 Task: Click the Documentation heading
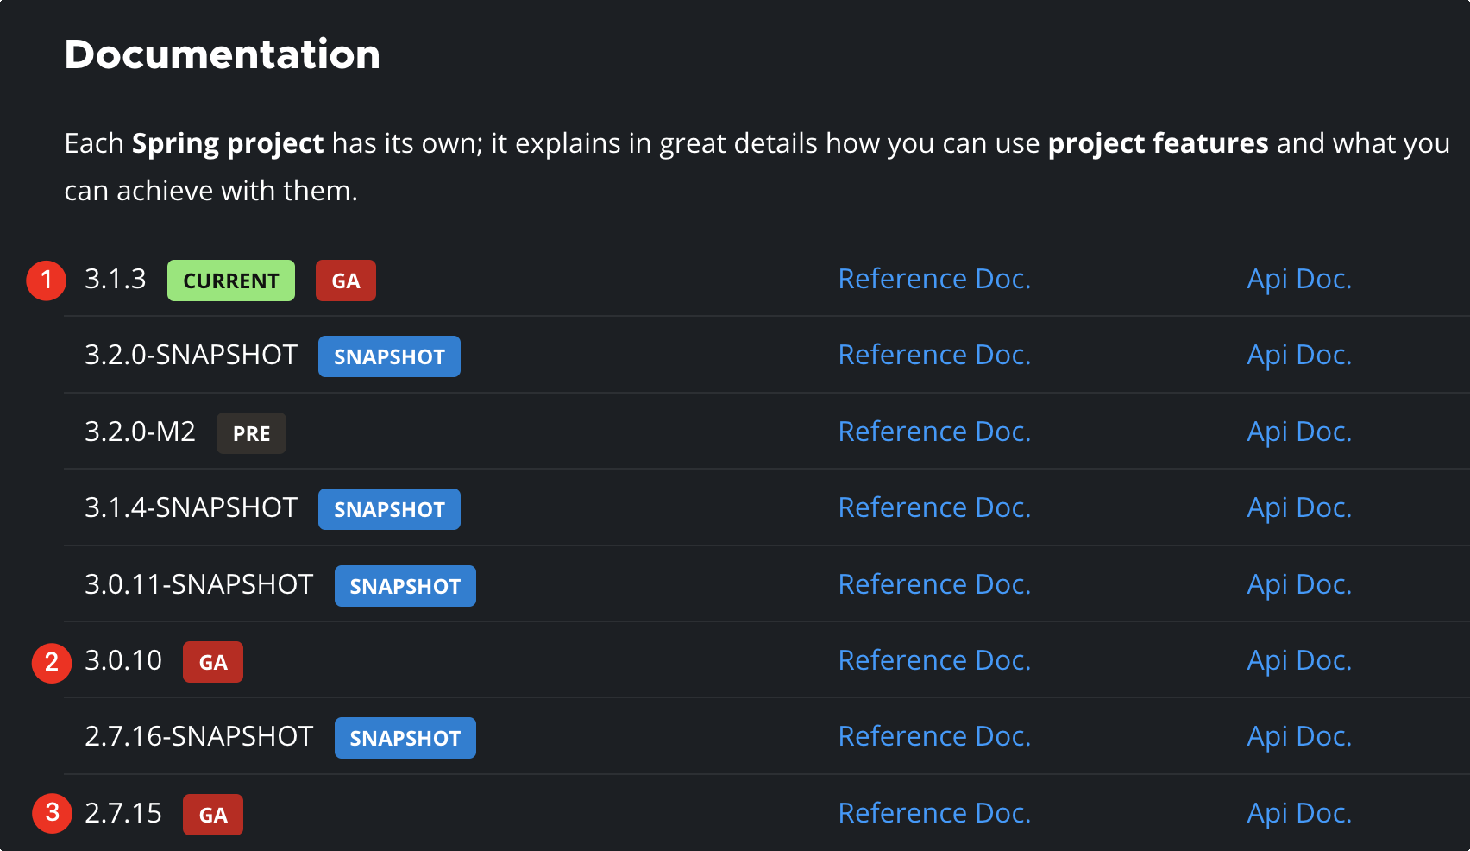click(222, 54)
